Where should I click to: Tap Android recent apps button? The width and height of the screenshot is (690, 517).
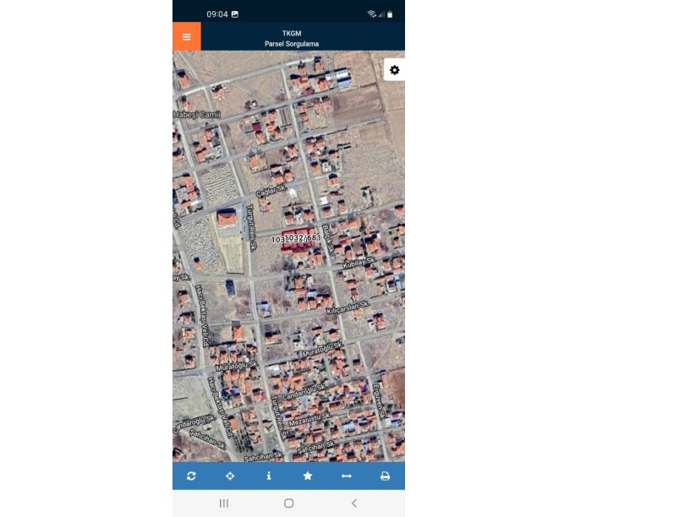pyautogui.click(x=224, y=503)
